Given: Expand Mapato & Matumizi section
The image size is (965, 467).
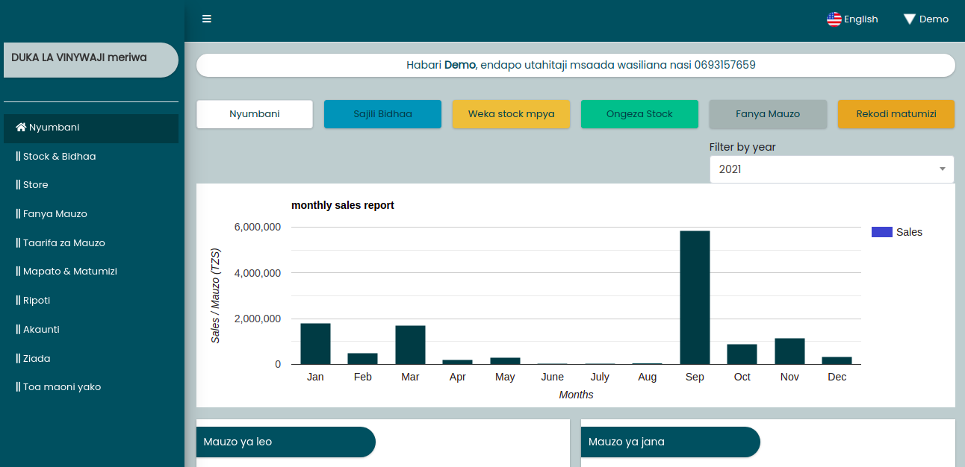Looking at the screenshot, I should point(66,272).
